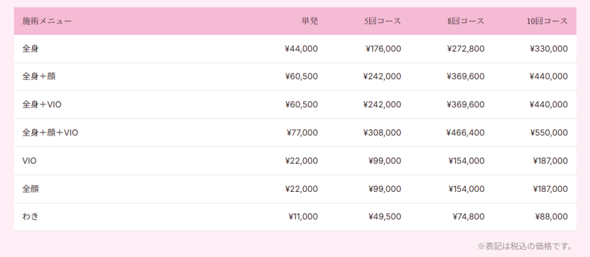590x257 pixels.
Task: Click the 全身＋顔＋VIO row label
Action: pos(50,133)
